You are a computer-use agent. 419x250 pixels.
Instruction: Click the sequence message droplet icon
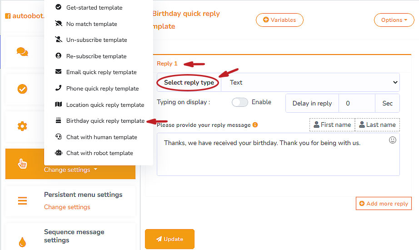click(x=22, y=241)
